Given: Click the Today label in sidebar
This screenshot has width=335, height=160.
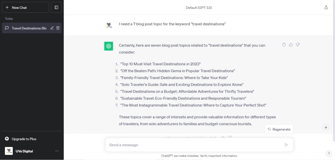Looking at the screenshot, I should point(9,19).
